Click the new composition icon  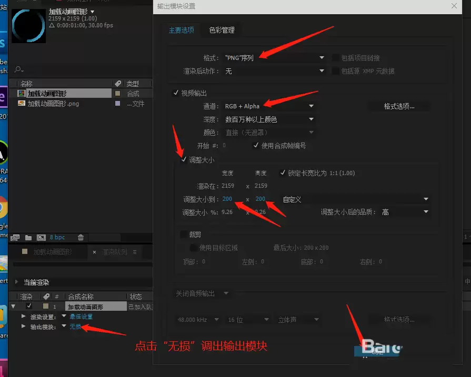pyautogui.click(x=41, y=238)
